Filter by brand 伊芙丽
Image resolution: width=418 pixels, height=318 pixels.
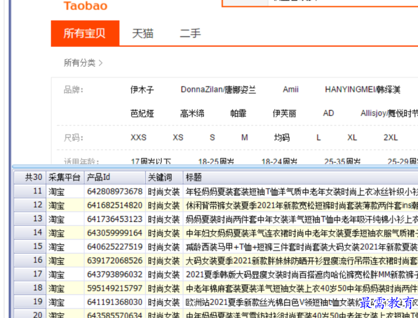coord(284,114)
